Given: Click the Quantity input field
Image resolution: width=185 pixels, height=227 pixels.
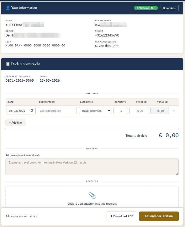Looking at the screenshot, I should pyautogui.click(x=120, y=111).
